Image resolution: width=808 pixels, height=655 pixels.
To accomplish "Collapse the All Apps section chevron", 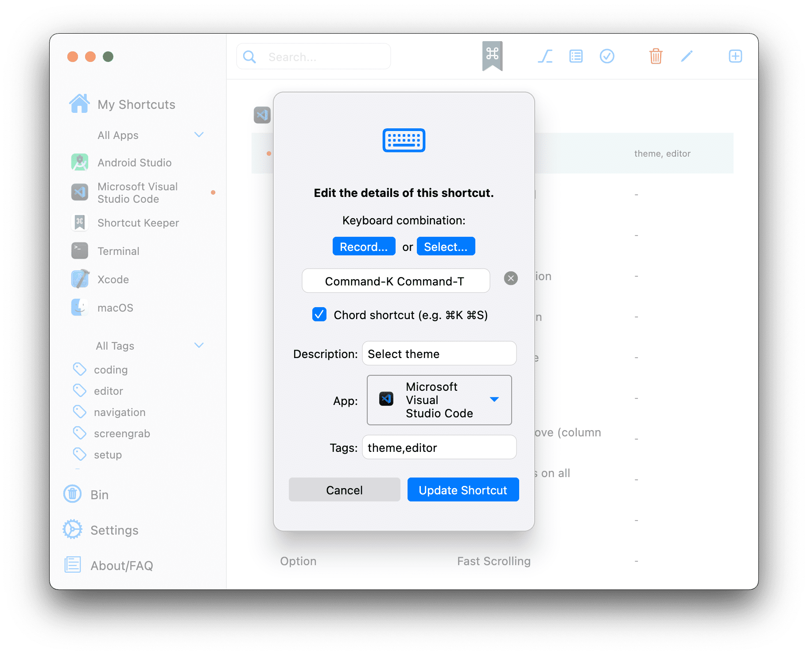I will 199,135.
